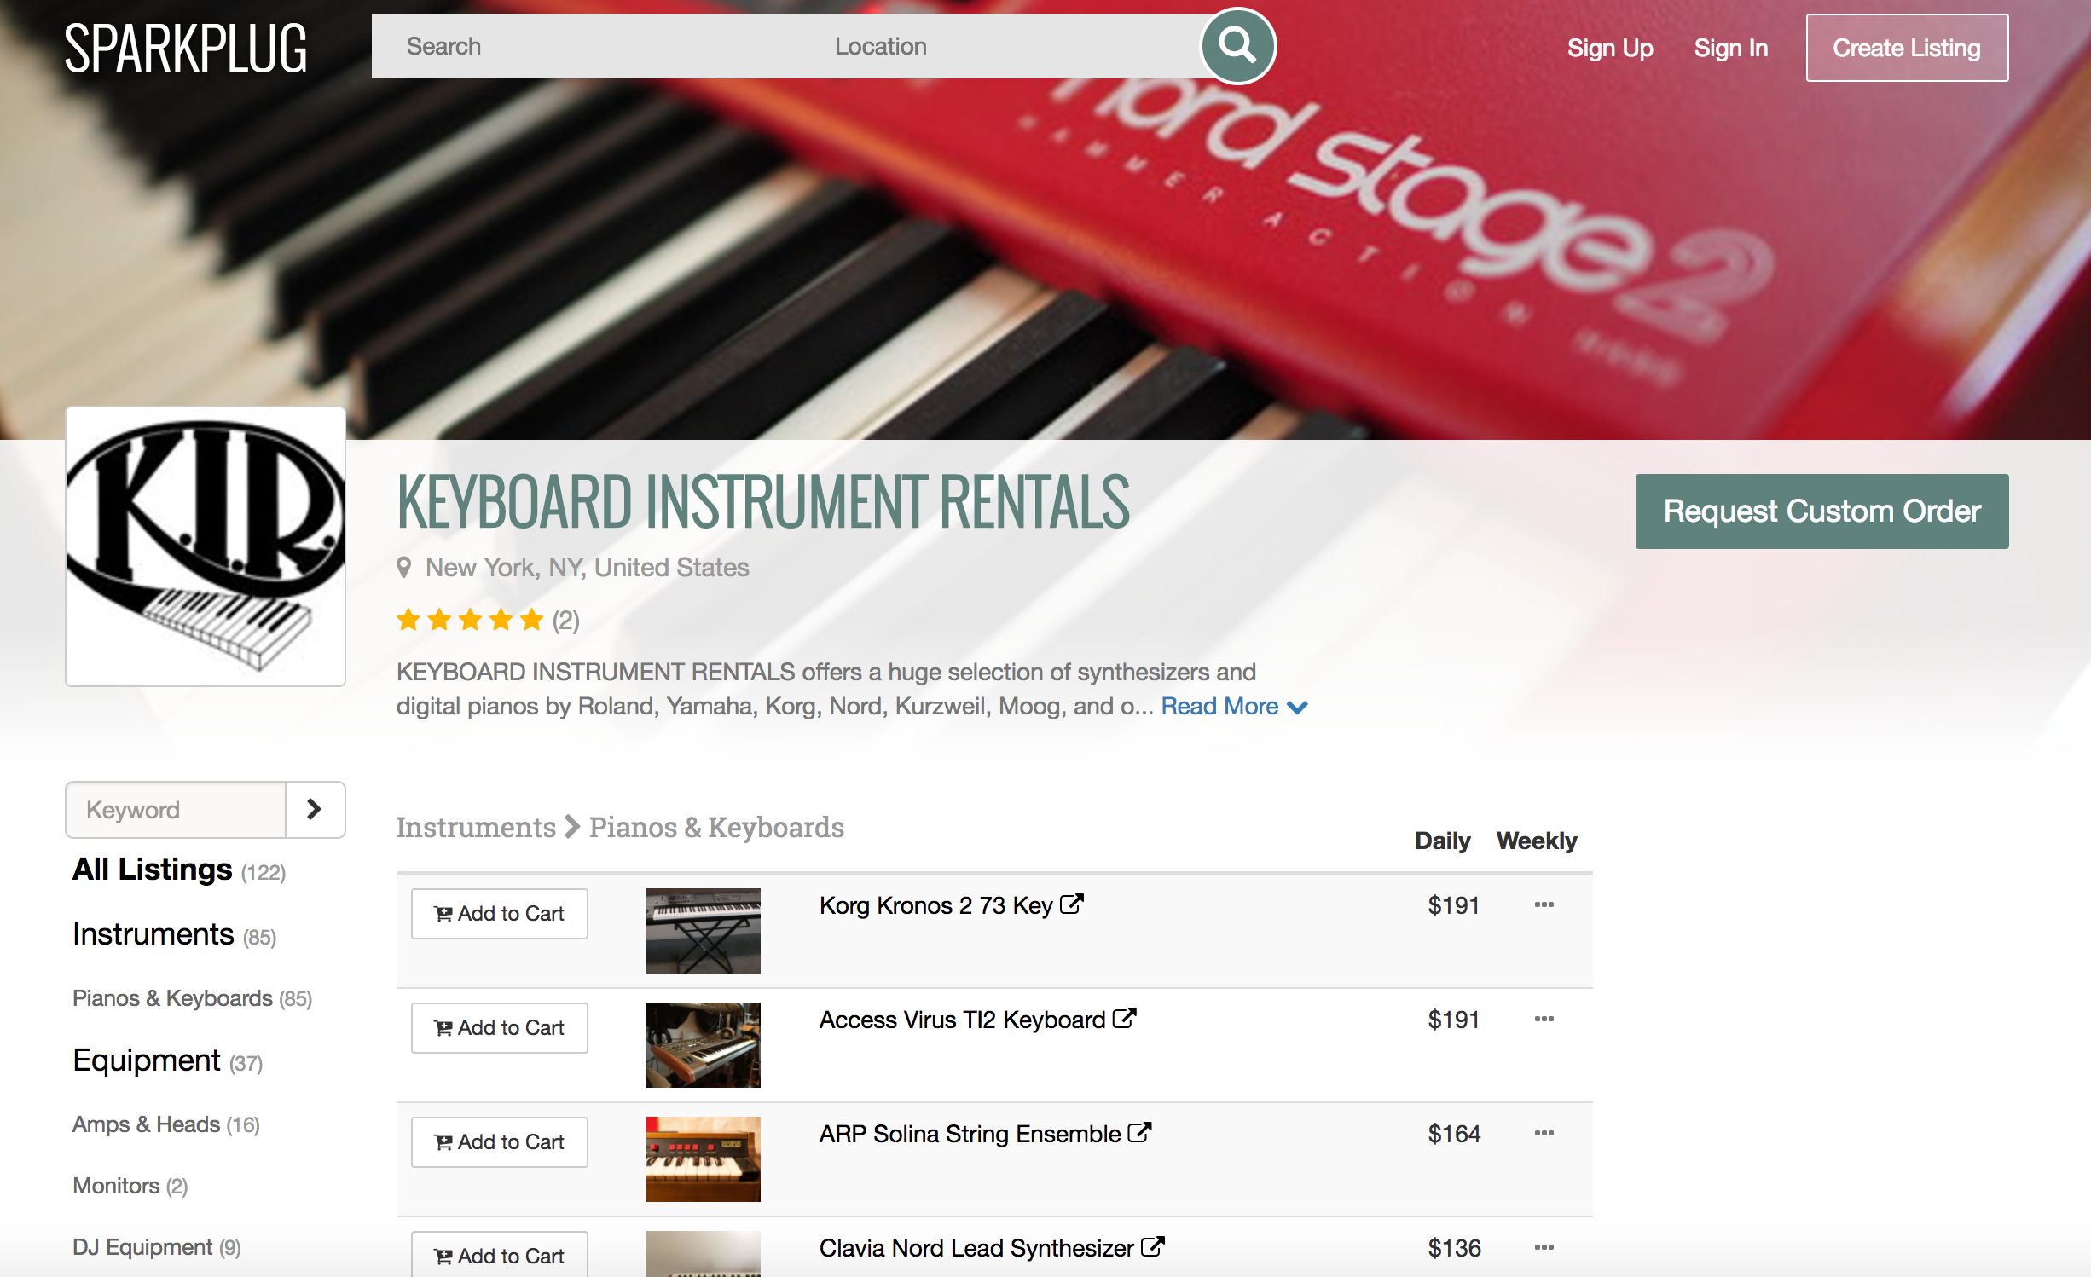This screenshot has height=1277, width=2091.
Task: Open Access Virus TI2 thumbnail image
Action: [x=703, y=1045]
